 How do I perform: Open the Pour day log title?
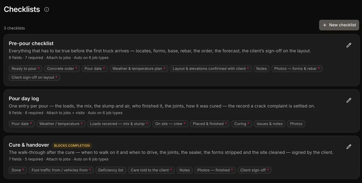(x=24, y=99)
